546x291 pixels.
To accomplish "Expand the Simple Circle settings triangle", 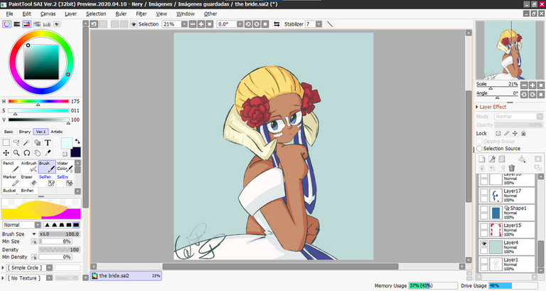I will [3, 268].
